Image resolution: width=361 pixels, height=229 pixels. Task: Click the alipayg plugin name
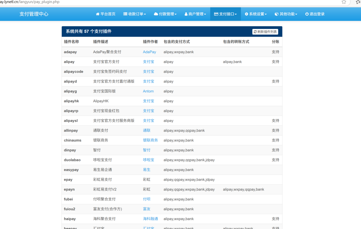click(70, 91)
